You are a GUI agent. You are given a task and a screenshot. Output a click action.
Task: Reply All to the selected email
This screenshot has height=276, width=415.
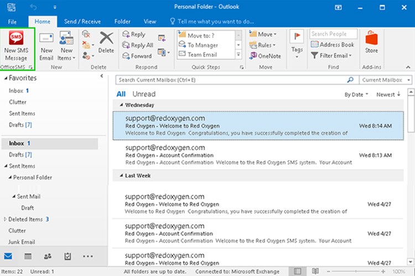[x=138, y=45]
